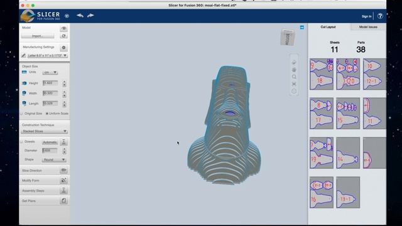402x226 pixels.
Task: Open the Units dropdown
Action: click(50, 73)
